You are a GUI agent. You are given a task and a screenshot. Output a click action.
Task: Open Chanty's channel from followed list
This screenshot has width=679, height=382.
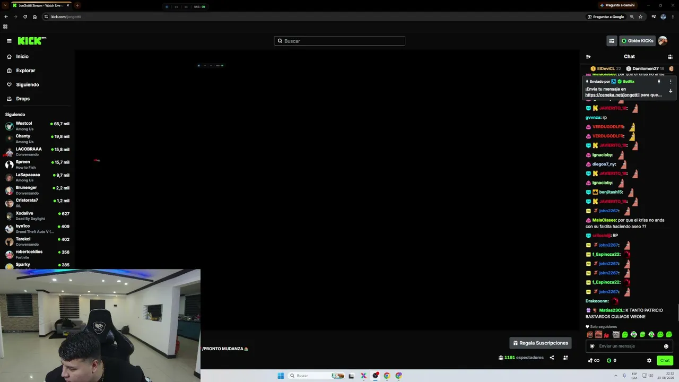(37, 138)
